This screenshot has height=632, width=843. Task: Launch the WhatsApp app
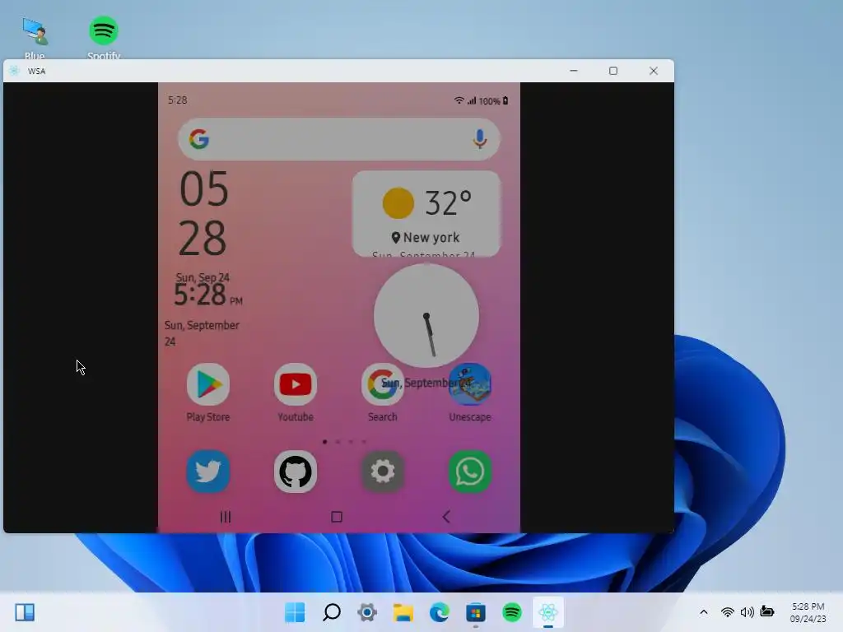point(470,472)
